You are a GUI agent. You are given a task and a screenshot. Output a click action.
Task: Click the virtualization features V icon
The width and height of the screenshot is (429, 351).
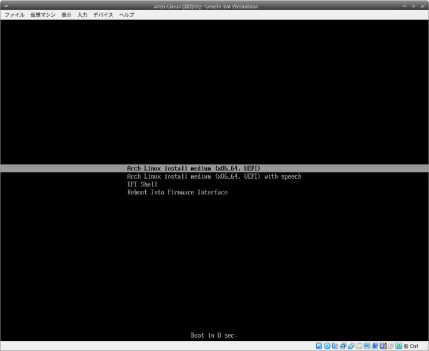point(383,346)
